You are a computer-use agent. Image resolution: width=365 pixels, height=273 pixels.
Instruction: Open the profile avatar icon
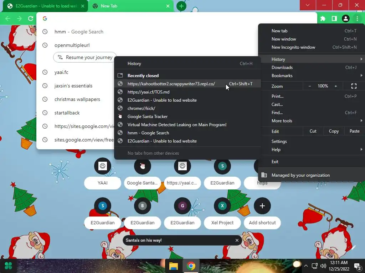tap(346, 18)
